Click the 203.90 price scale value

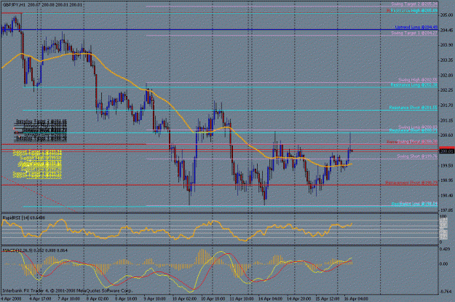[x=446, y=45]
